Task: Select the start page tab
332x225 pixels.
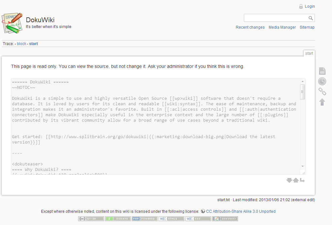Action: [309, 53]
